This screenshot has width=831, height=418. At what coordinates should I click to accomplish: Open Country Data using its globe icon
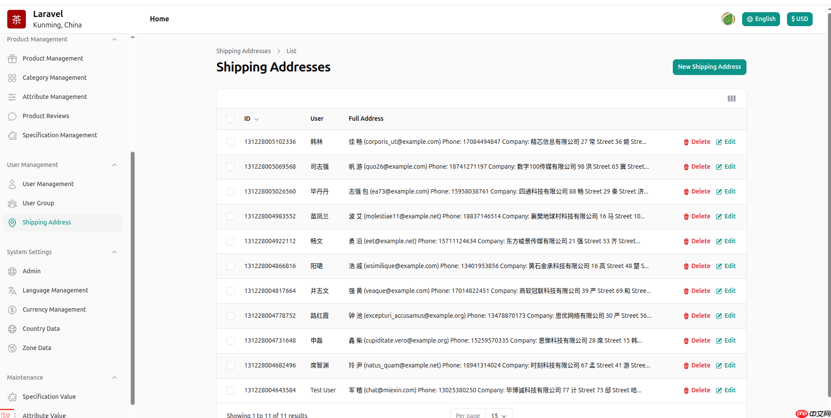12,329
